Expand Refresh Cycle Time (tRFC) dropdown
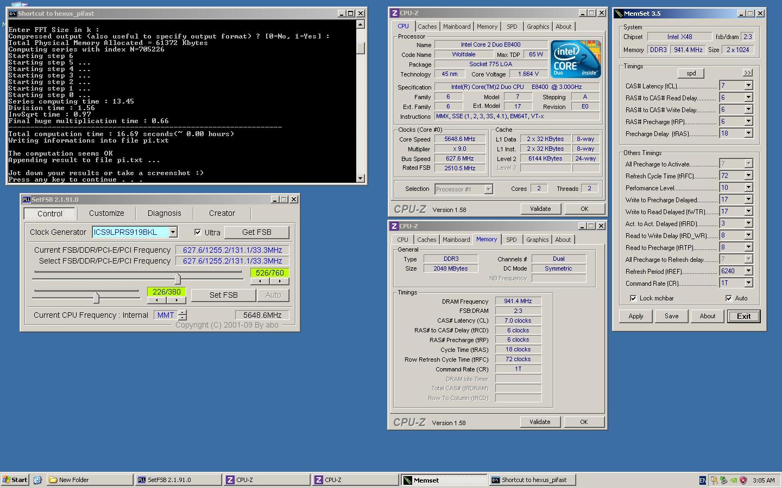 [748, 176]
